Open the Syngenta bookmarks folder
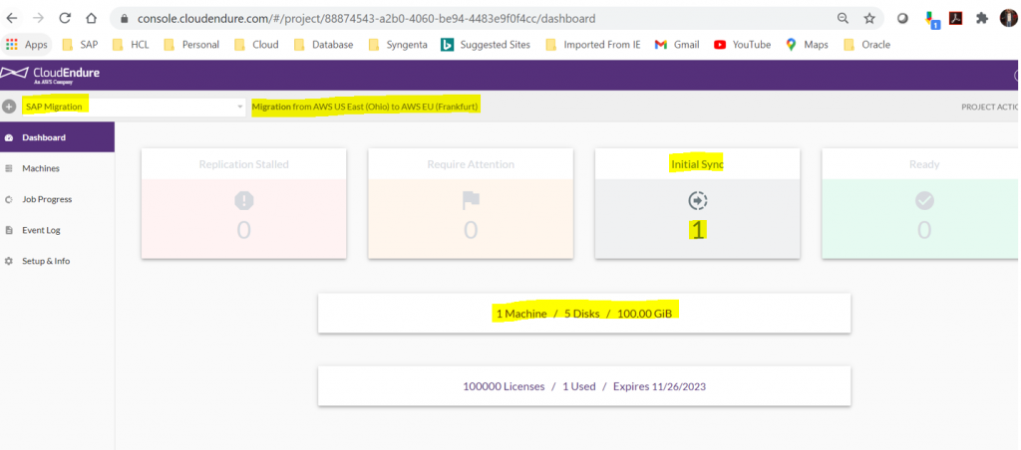 click(x=398, y=44)
